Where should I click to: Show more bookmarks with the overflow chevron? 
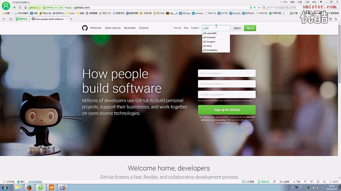point(284,13)
